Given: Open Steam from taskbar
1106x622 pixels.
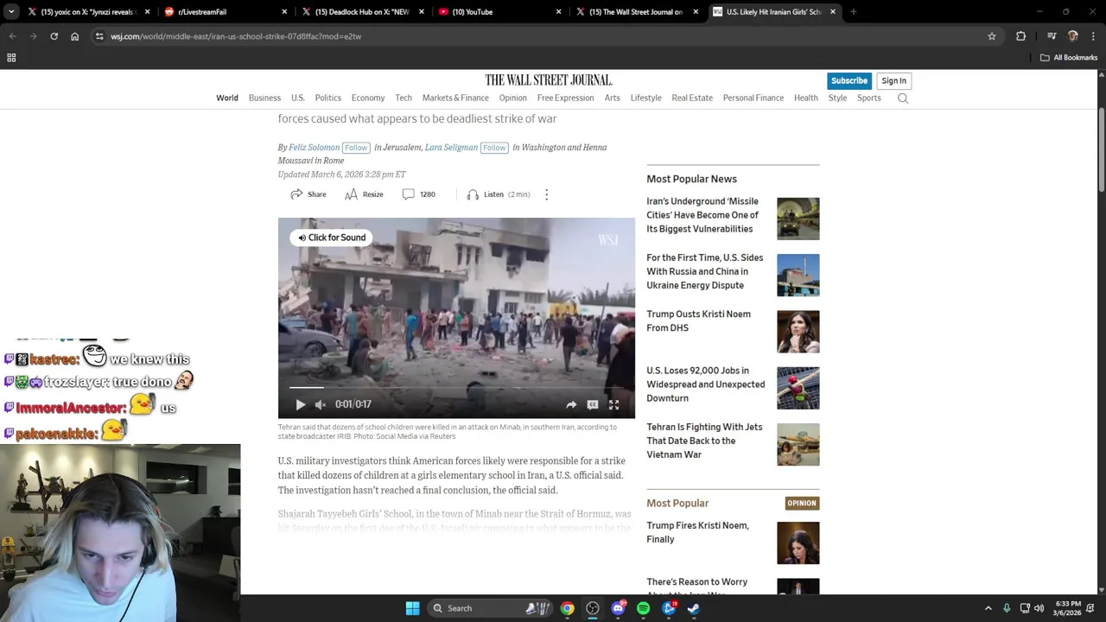Looking at the screenshot, I should 694,608.
